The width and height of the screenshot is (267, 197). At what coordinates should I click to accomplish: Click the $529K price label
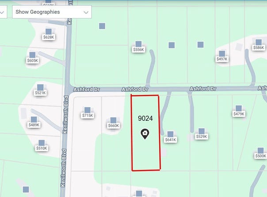pyautogui.click(x=202, y=137)
